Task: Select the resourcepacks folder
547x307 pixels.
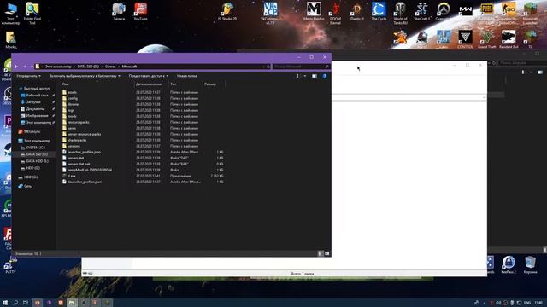Action: coord(78,122)
